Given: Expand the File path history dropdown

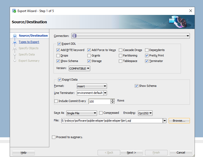Looking at the screenshot, I should (x=165, y=121).
